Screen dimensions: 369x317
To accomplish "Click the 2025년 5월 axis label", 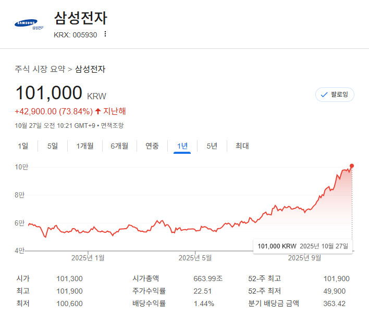I will coord(195,258).
